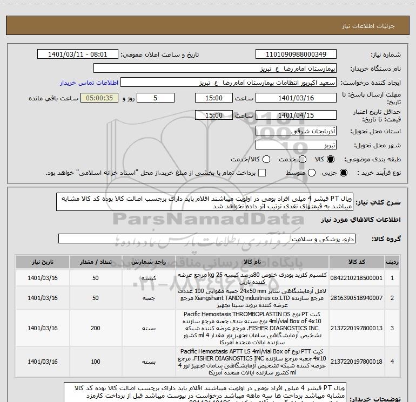This screenshot has width=416, height=402.
Task: Click the THROMBOPLASTIN DS PT kit name cell
Action: tap(252, 328)
